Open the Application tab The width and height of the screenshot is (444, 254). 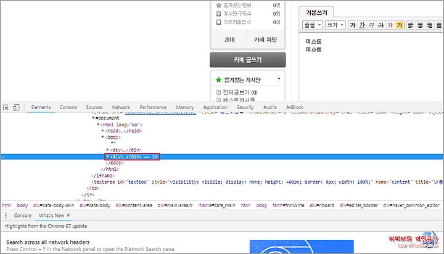tap(215, 107)
